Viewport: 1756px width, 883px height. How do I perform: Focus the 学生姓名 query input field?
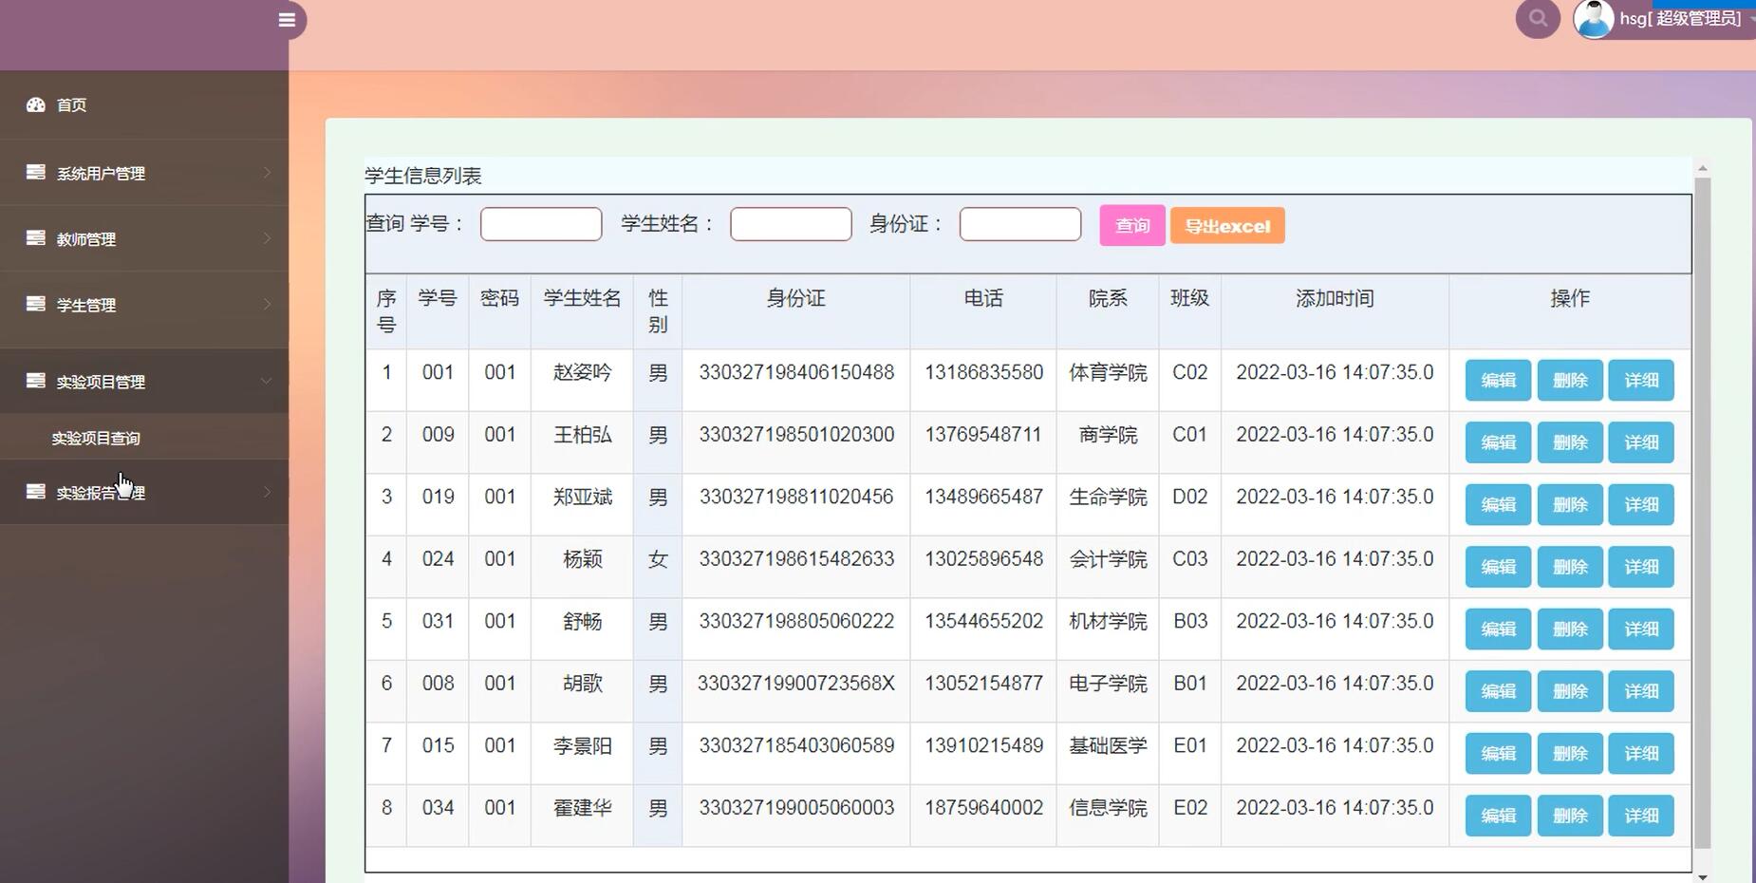[x=791, y=224]
